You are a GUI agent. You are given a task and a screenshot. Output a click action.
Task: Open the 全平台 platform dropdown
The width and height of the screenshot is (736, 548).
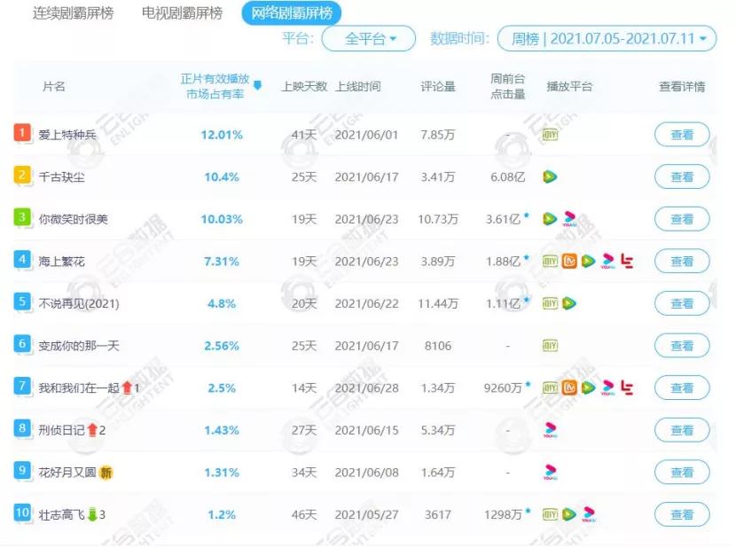click(x=368, y=39)
